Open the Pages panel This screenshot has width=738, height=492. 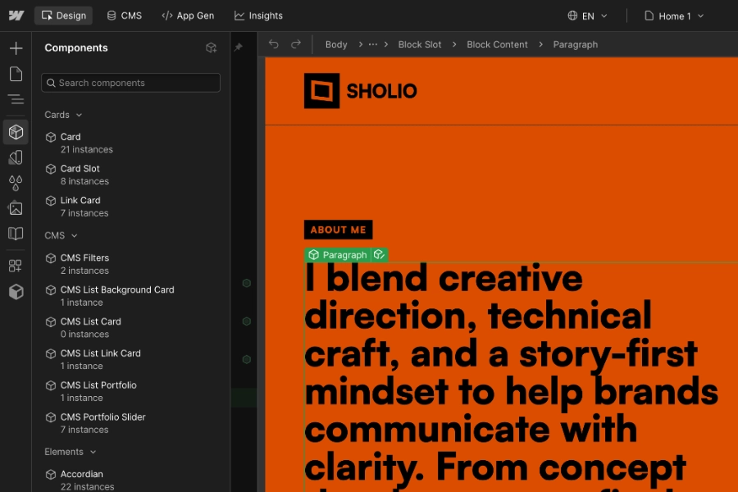15,74
